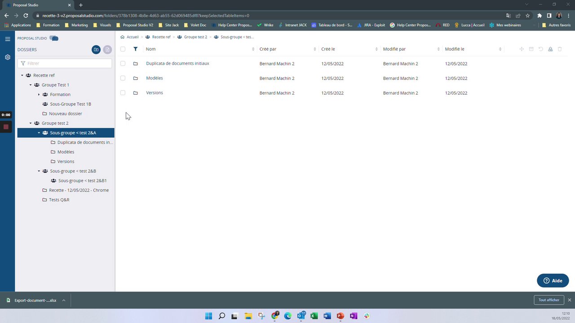Image resolution: width=575 pixels, height=323 pixels.
Task: Open the Formation bookmark folder
Action: [48, 25]
